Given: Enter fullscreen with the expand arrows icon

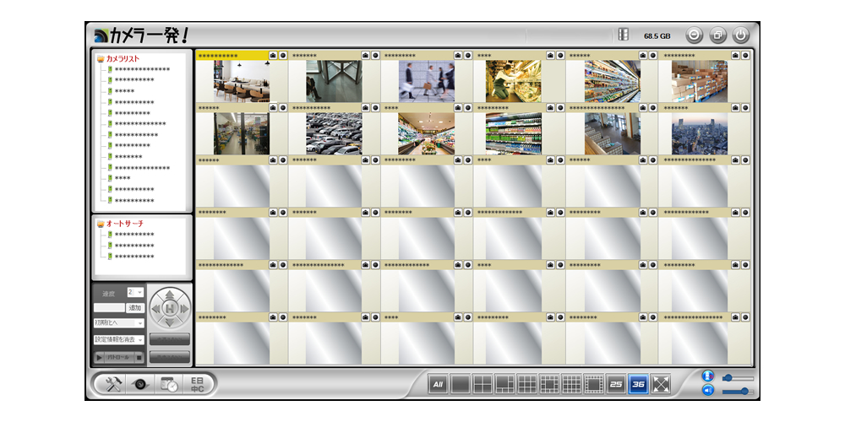Looking at the screenshot, I should click(661, 385).
